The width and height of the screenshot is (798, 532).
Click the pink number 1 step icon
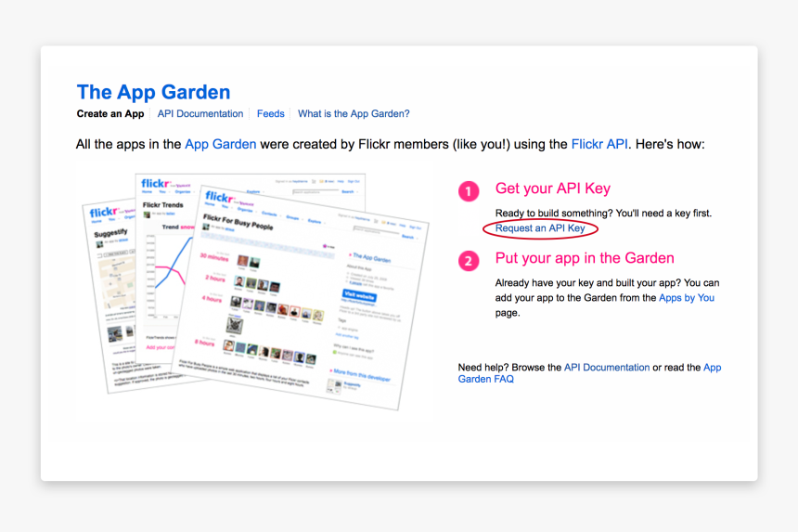pyautogui.click(x=469, y=191)
